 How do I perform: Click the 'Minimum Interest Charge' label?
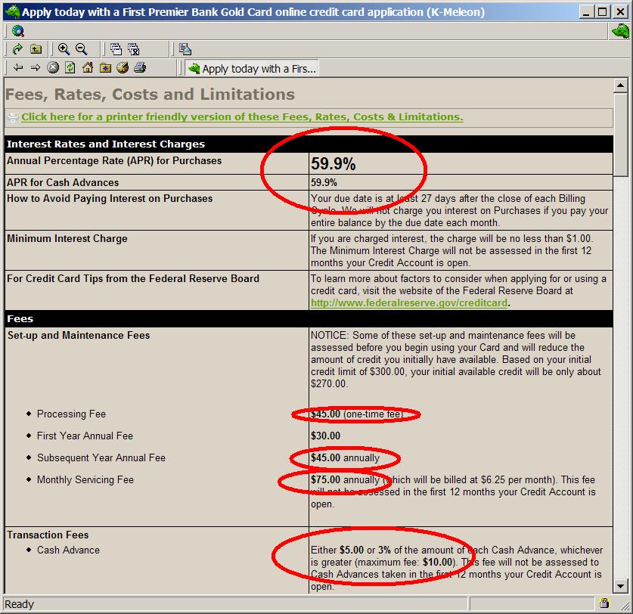tap(67, 239)
